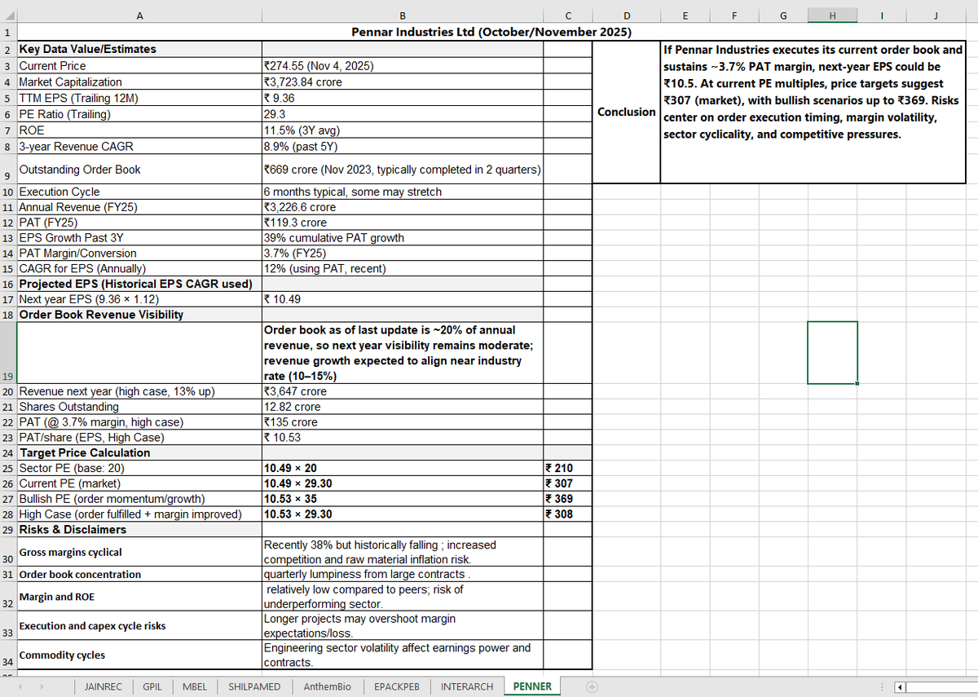Select 'Risks & Disclaimers' heading cell
The image size is (978, 697).
(x=139, y=530)
